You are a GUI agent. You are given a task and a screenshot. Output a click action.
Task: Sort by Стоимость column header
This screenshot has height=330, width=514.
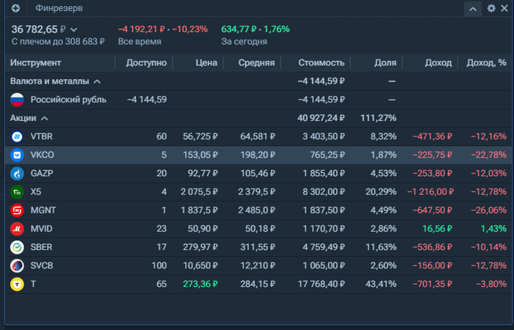coord(322,62)
